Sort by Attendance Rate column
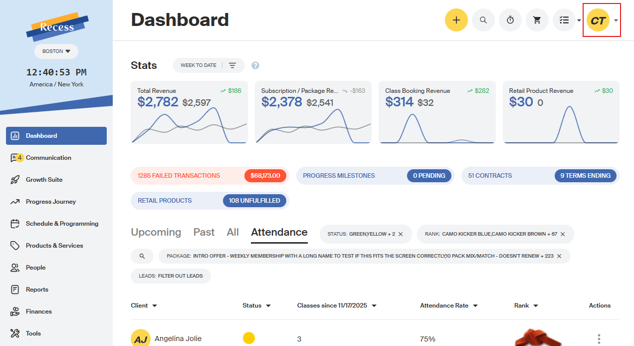This screenshot has width=634, height=346. 449,306
